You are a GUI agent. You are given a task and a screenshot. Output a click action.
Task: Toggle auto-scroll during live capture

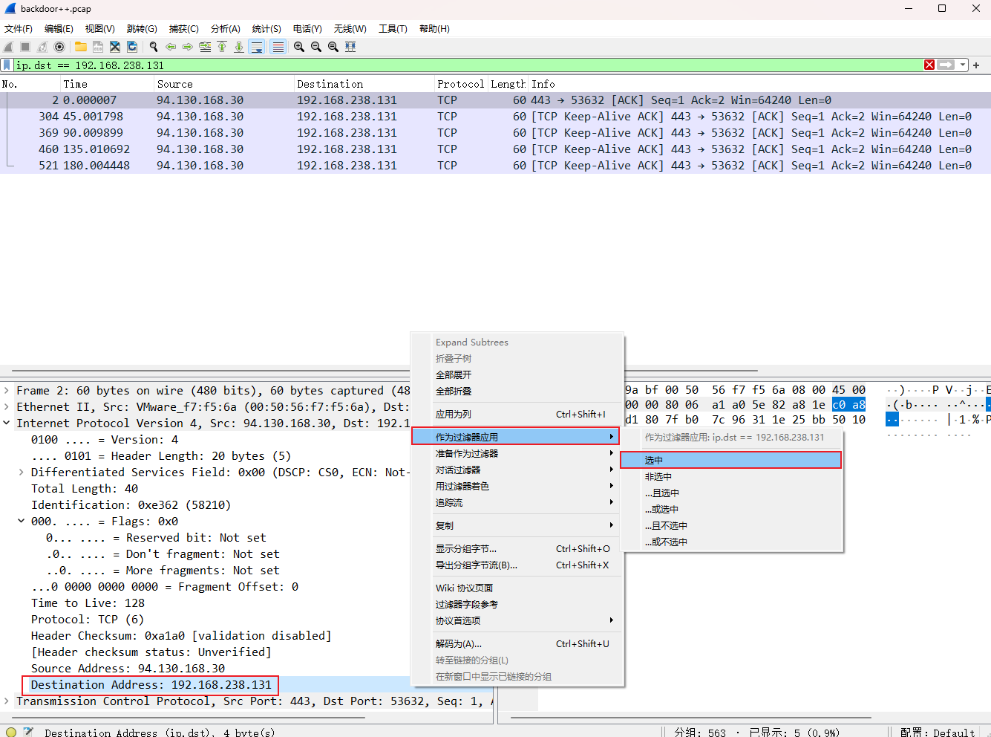tap(257, 46)
